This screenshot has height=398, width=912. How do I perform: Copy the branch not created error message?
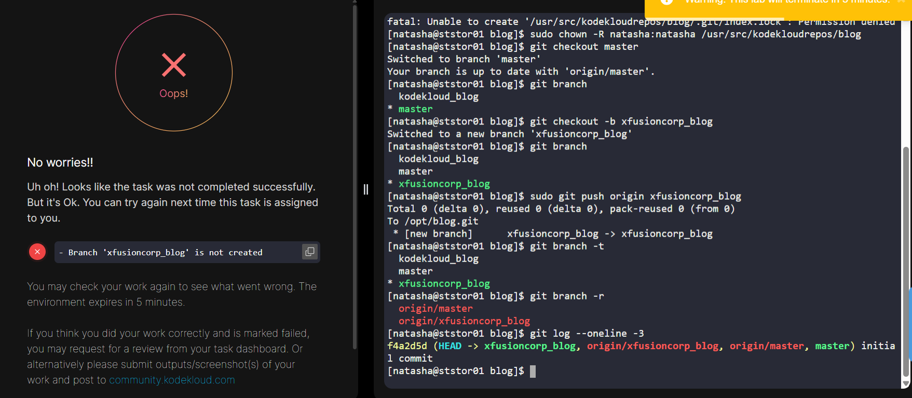point(310,252)
